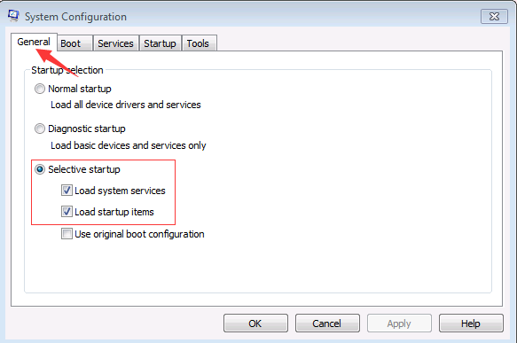
Task: Choose the Diagnostic startup option
Action: click(40, 129)
